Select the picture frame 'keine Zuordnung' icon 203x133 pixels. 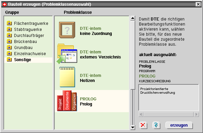tap(67, 30)
